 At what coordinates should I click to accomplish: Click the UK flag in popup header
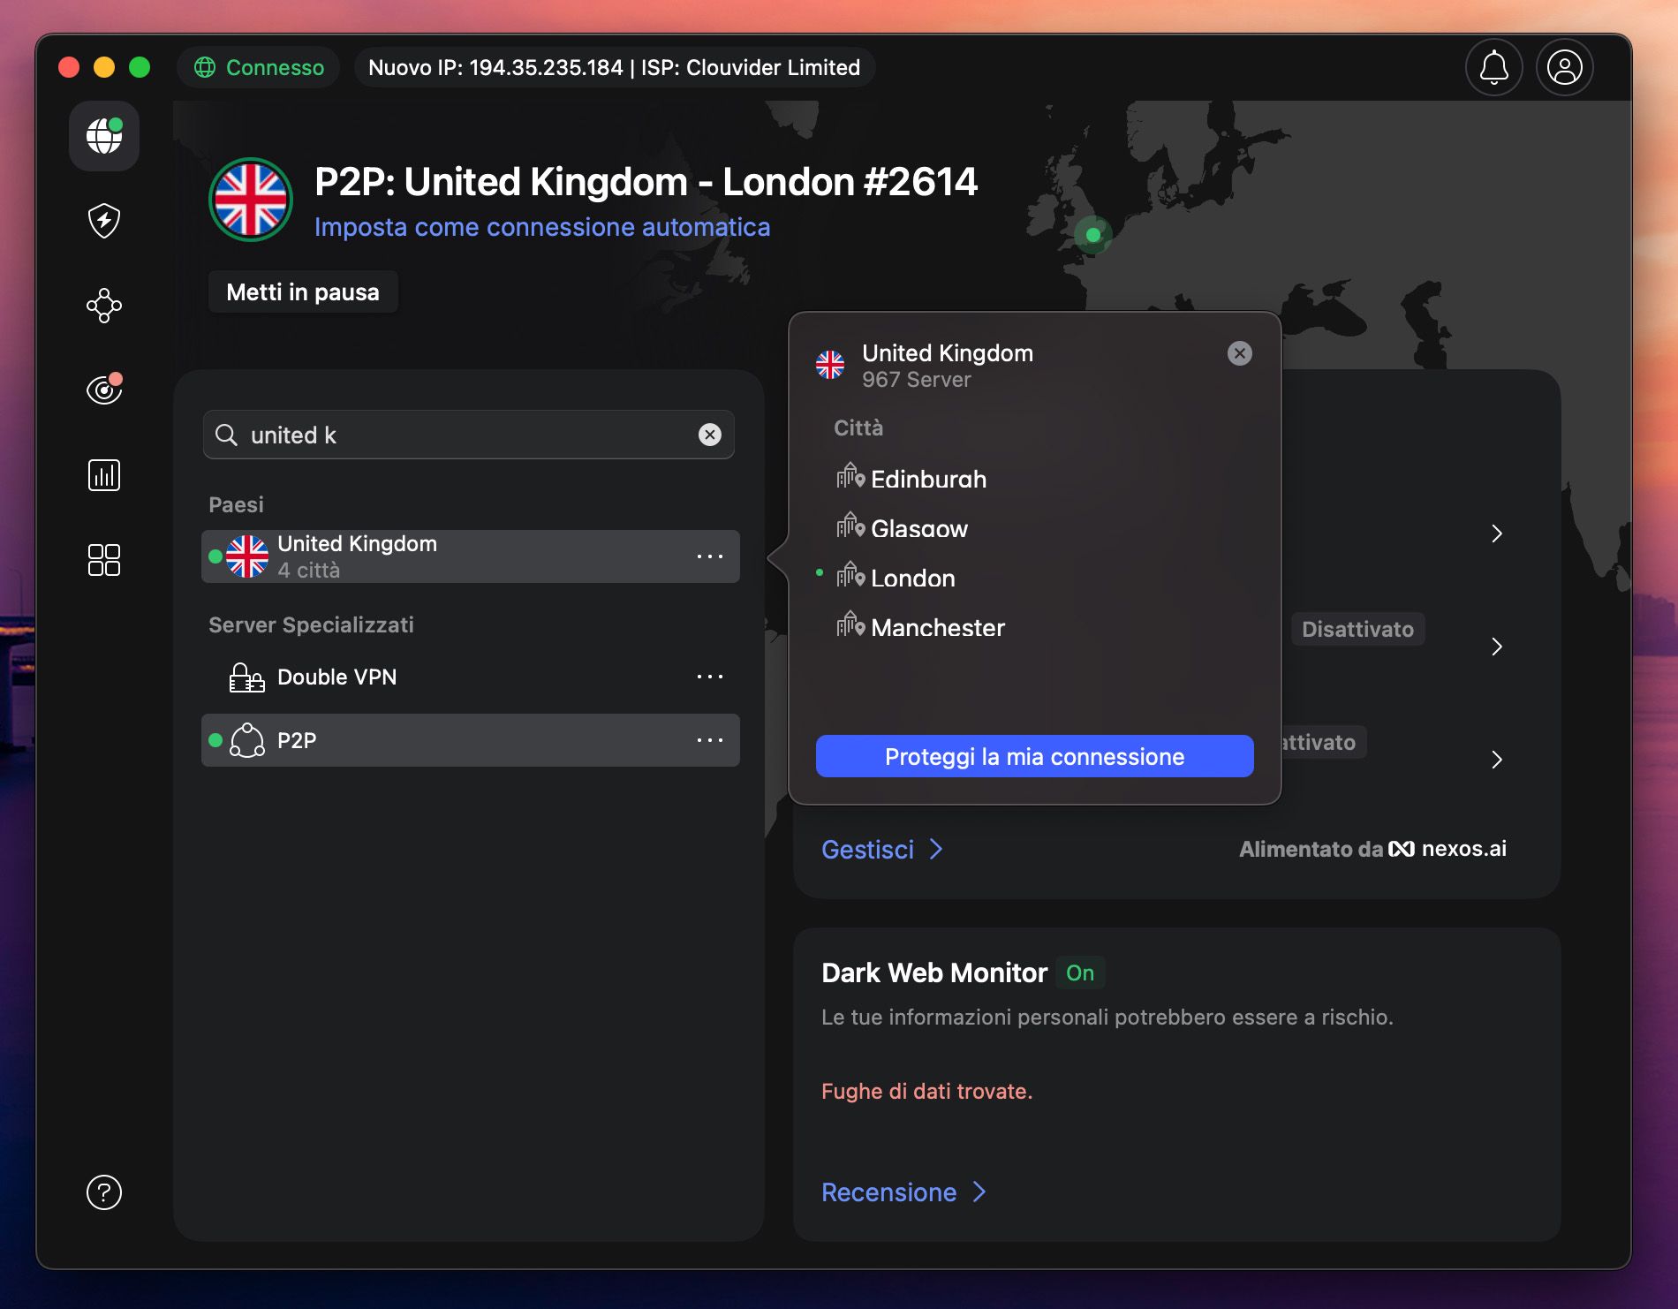coord(830,365)
